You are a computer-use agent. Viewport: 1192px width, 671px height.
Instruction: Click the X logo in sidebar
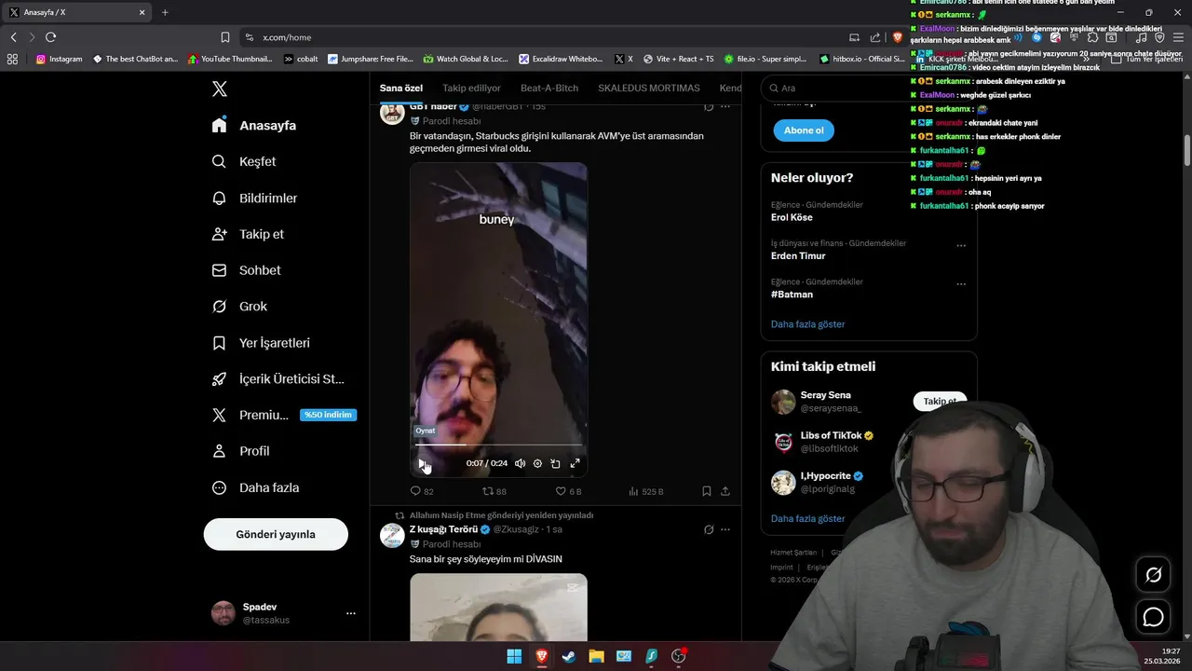coord(220,89)
